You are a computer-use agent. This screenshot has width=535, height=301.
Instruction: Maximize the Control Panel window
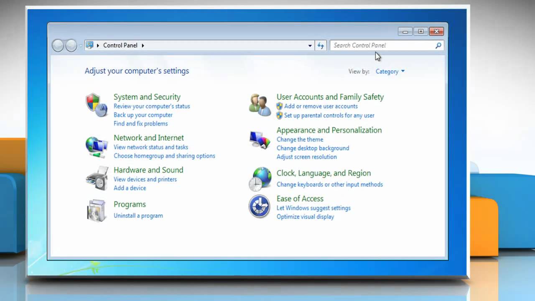point(421,32)
